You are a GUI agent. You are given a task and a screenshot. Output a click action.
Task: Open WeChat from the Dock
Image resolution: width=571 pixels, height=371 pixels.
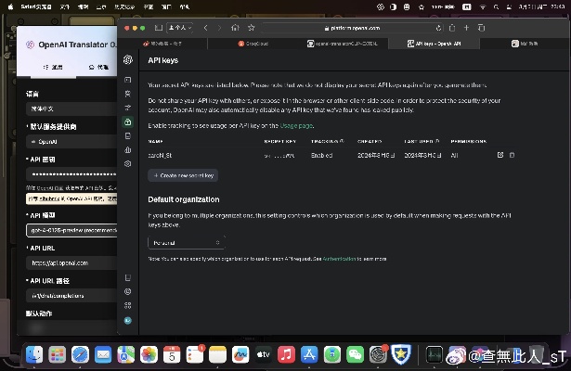(355, 354)
